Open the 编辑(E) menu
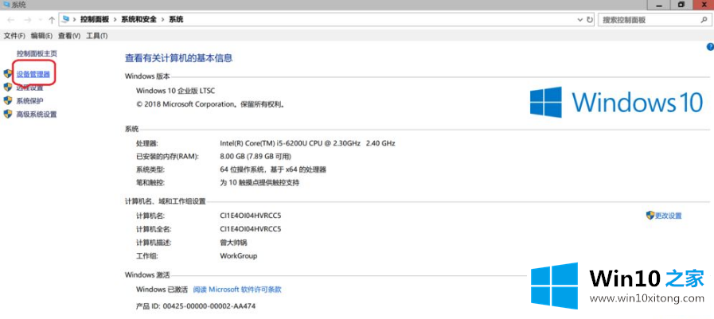714x319 pixels. tap(41, 36)
